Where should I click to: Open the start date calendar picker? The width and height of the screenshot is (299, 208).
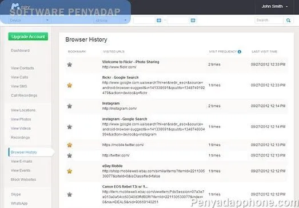[x=159, y=20]
